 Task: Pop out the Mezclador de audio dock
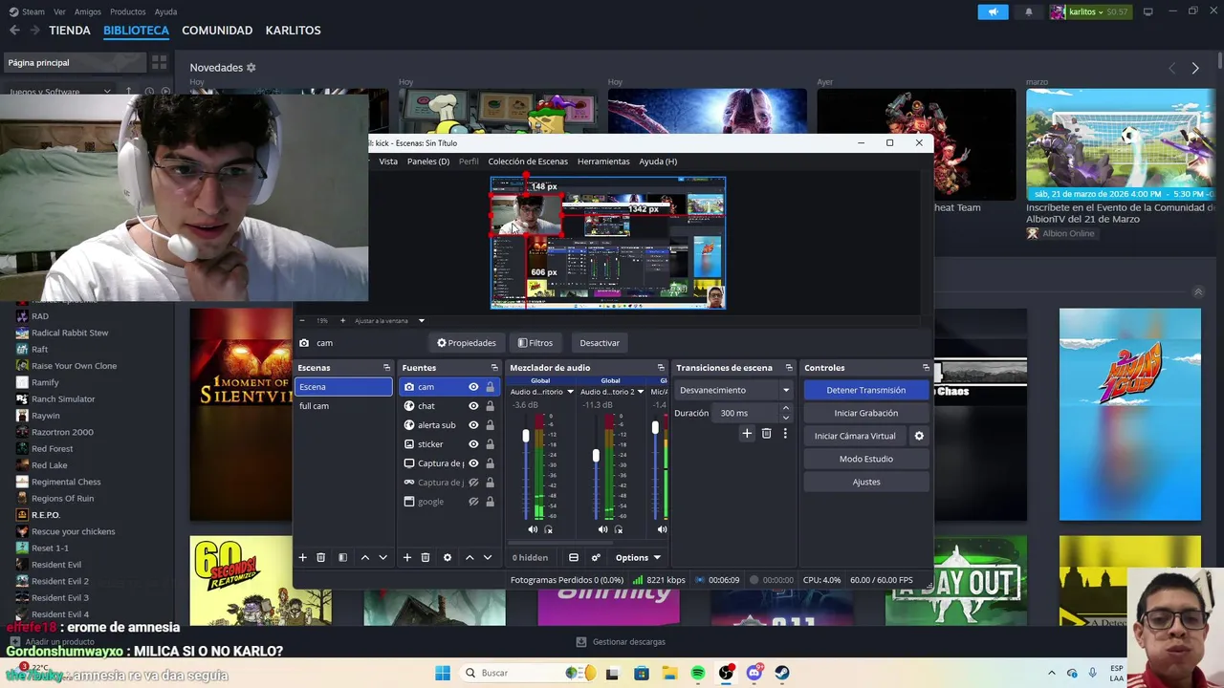coord(661,368)
